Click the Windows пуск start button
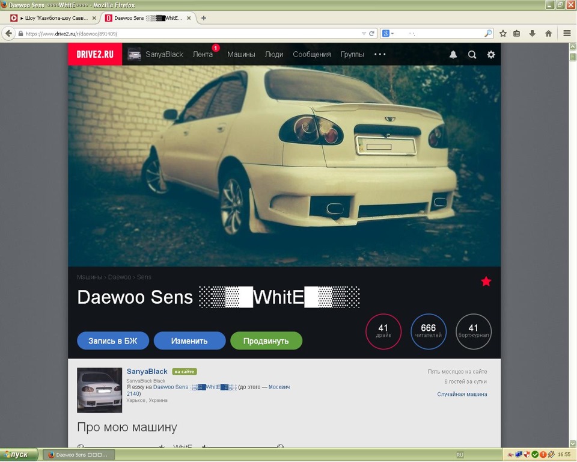 (19, 455)
